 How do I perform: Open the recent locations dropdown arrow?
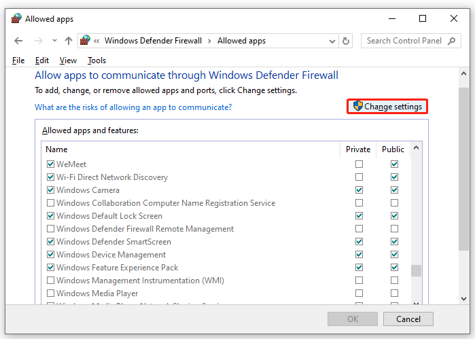click(54, 40)
